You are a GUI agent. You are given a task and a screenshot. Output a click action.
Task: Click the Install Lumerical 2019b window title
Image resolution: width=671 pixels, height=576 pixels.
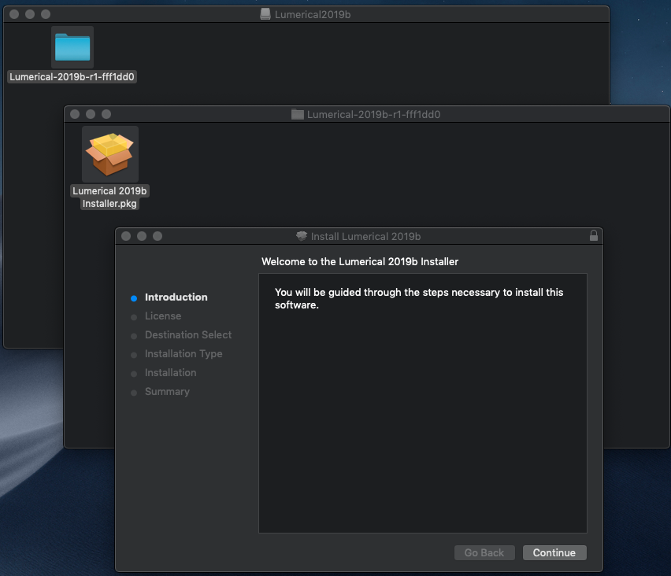365,237
